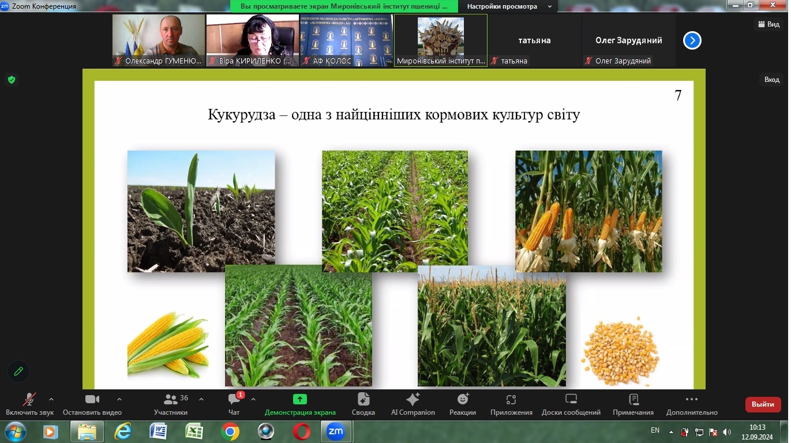The width and height of the screenshot is (791, 443).
Task: Unmute microphone with Включить звук
Action: point(29,404)
